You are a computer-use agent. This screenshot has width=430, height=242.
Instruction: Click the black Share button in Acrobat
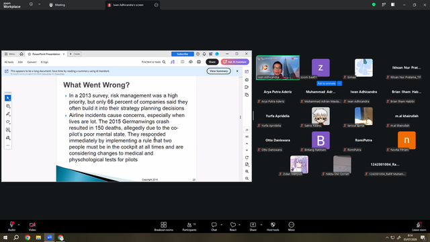click(212, 62)
